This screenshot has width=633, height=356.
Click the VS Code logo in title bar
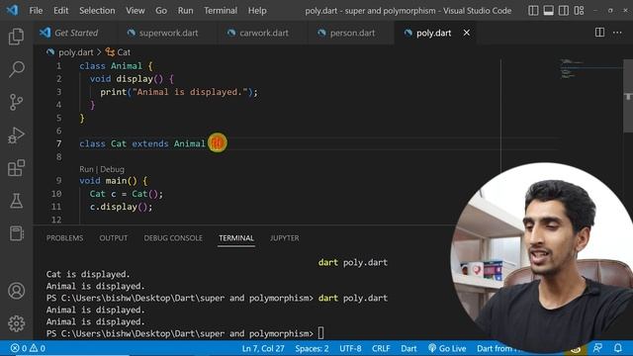click(12, 10)
